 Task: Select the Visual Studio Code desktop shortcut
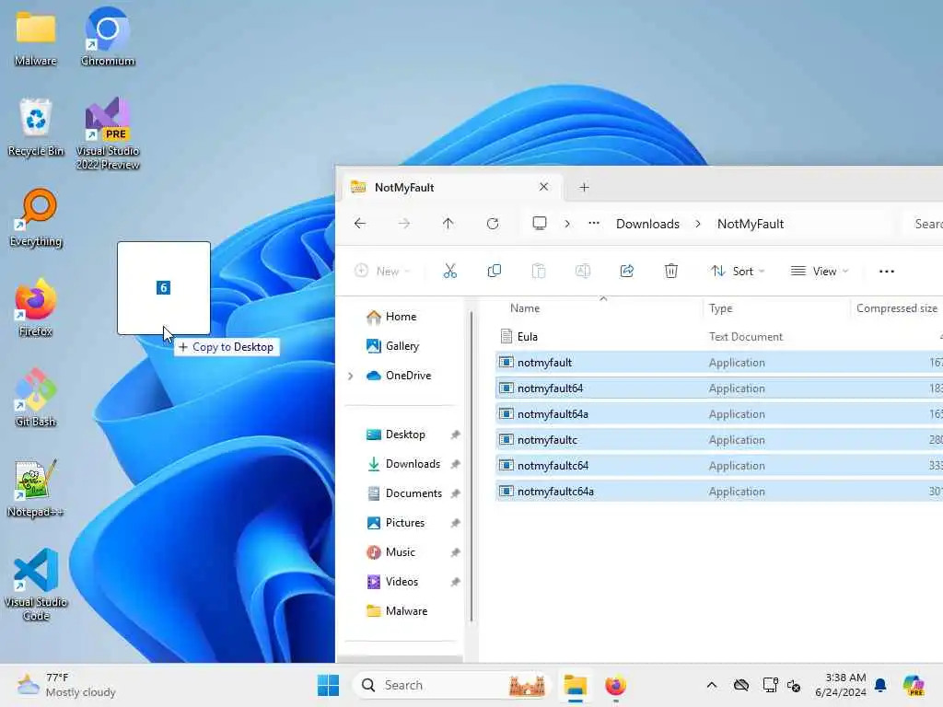click(x=36, y=585)
